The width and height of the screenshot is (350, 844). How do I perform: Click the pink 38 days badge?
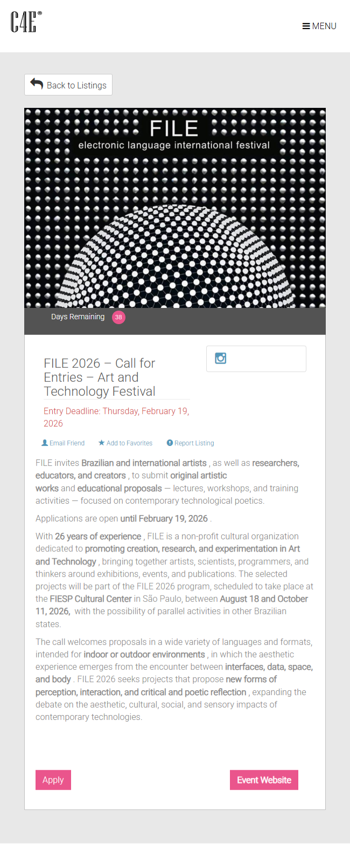(118, 317)
